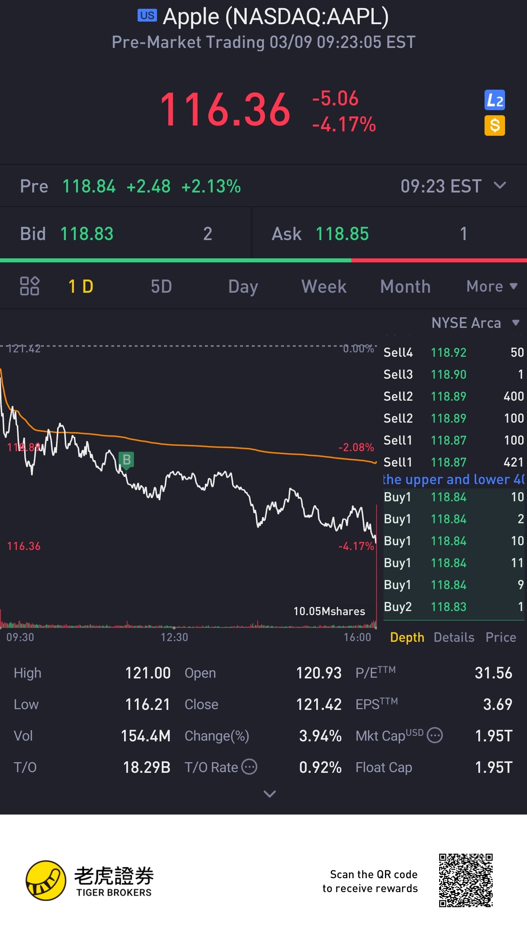Tap the Sell1 row with 421 shares
The height and width of the screenshot is (947, 527).
[x=454, y=462]
